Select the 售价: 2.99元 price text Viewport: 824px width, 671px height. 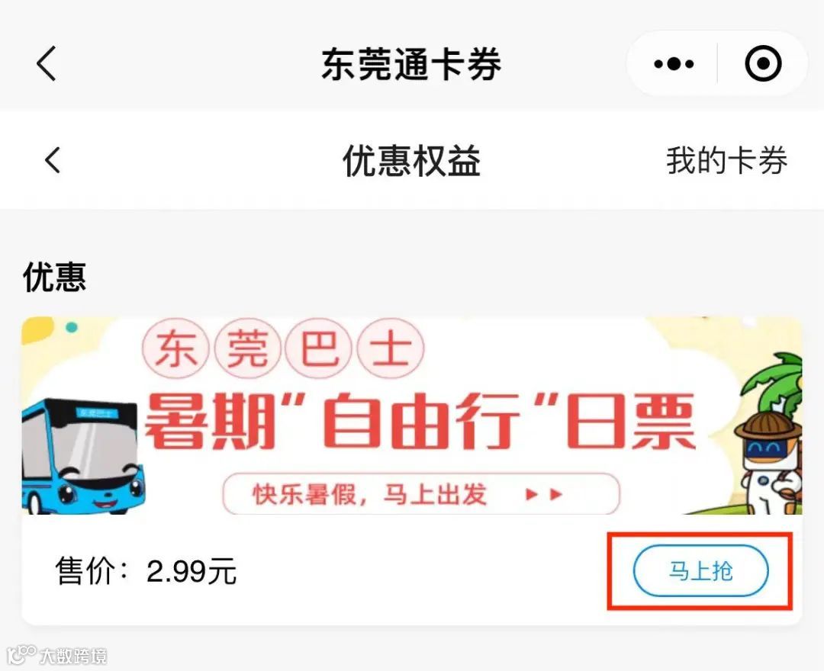(x=146, y=571)
